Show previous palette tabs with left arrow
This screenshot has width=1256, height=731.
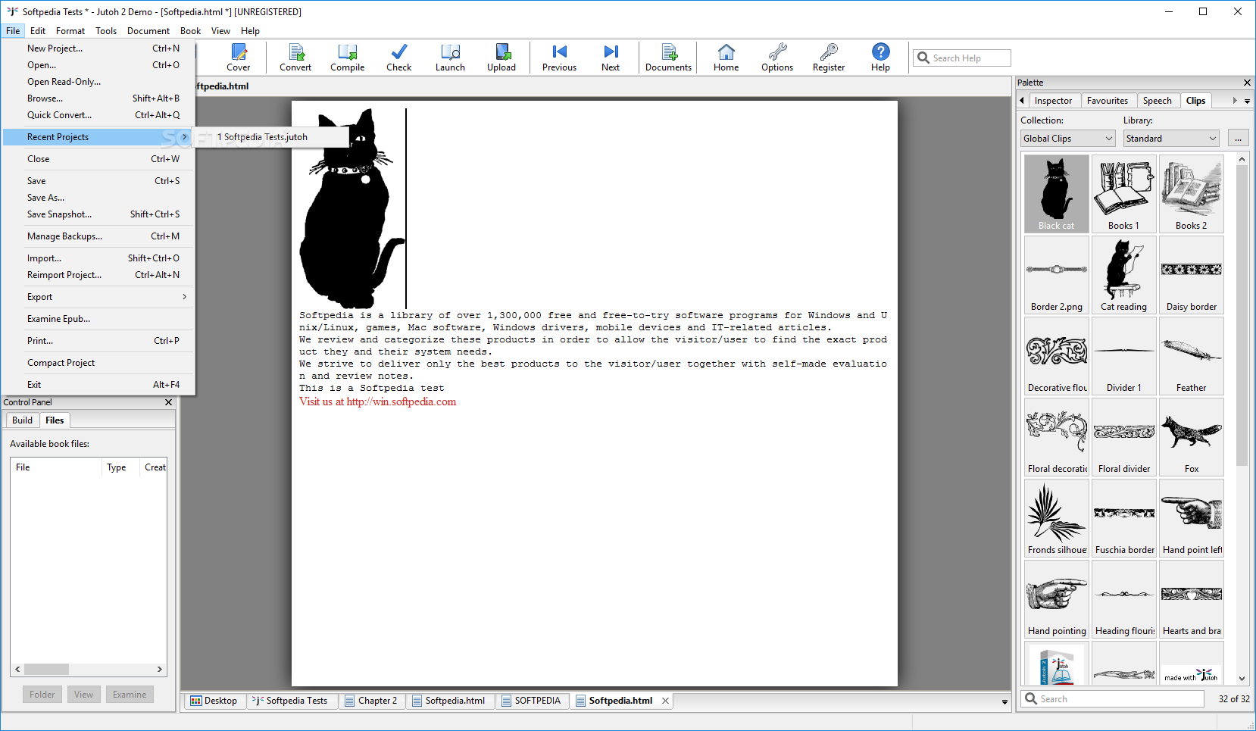pyautogui.click(x=1023, y=101)
